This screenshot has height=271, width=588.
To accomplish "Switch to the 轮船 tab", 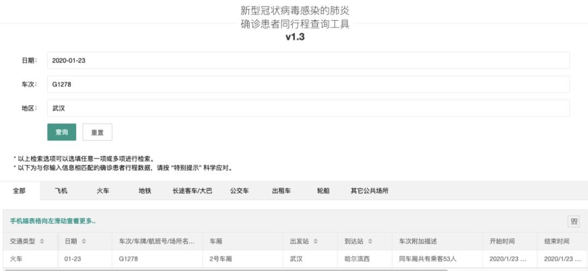I will 323,191.
